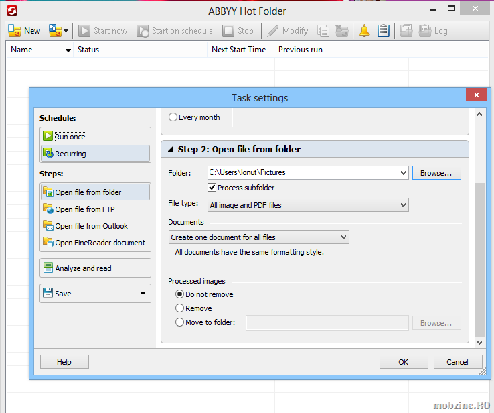Click the scroll down arrow in Task settings
The width and height of the screenshot is (494, 413).
click(x=479, y=343)
